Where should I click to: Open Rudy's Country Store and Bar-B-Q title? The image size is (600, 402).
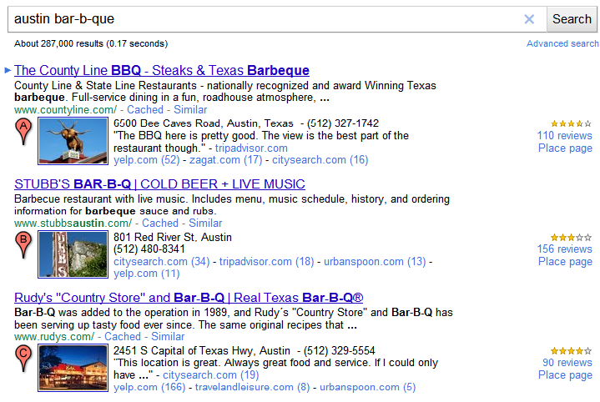[189, 298]
